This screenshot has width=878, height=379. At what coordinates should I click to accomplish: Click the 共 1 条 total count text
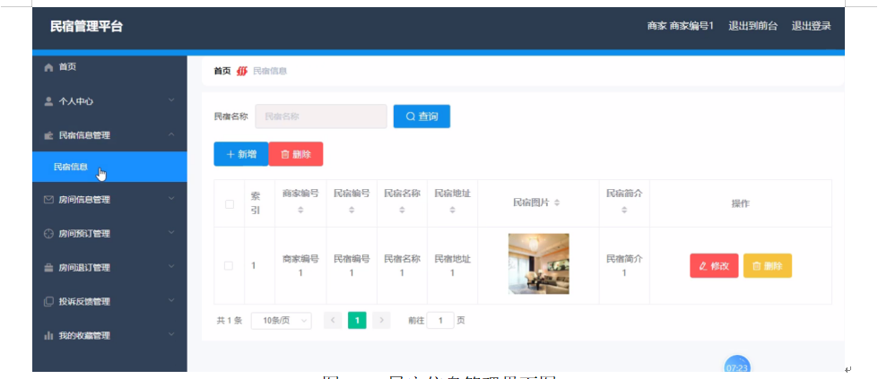tap(230, 321)
